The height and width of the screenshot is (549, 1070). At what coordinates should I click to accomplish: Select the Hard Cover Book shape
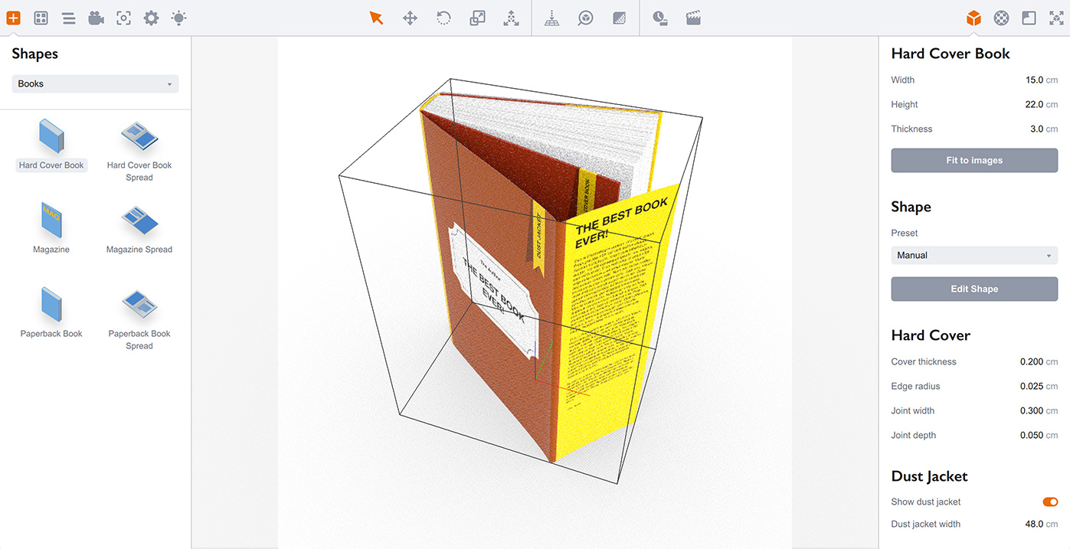[x=51, y=145]
